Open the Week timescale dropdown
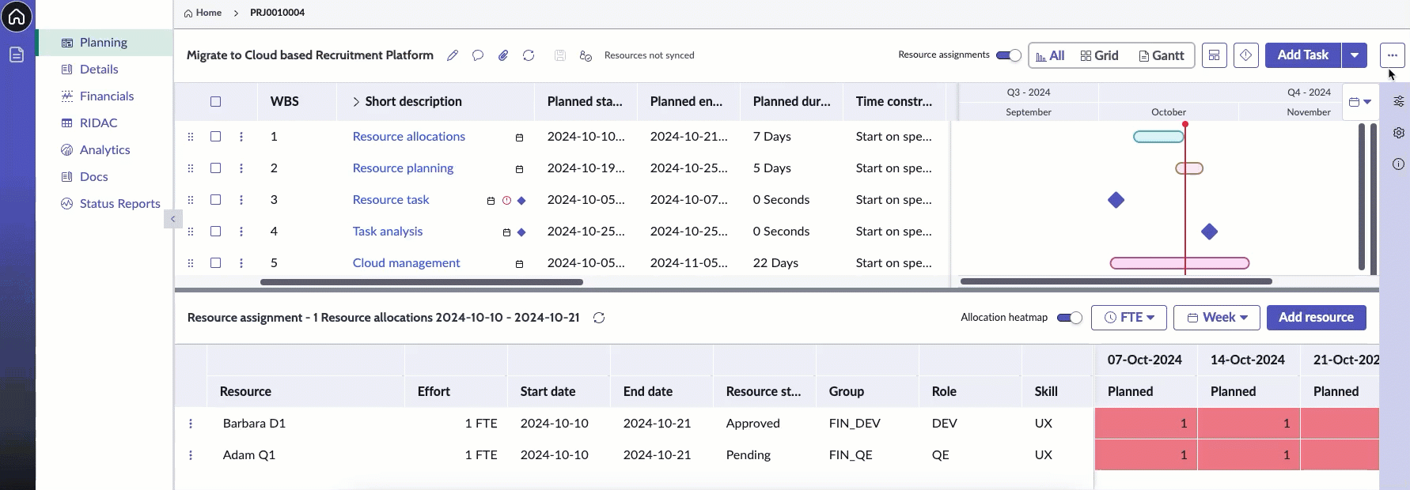This screenshot has height=490, width=1410. [1217, 318]
